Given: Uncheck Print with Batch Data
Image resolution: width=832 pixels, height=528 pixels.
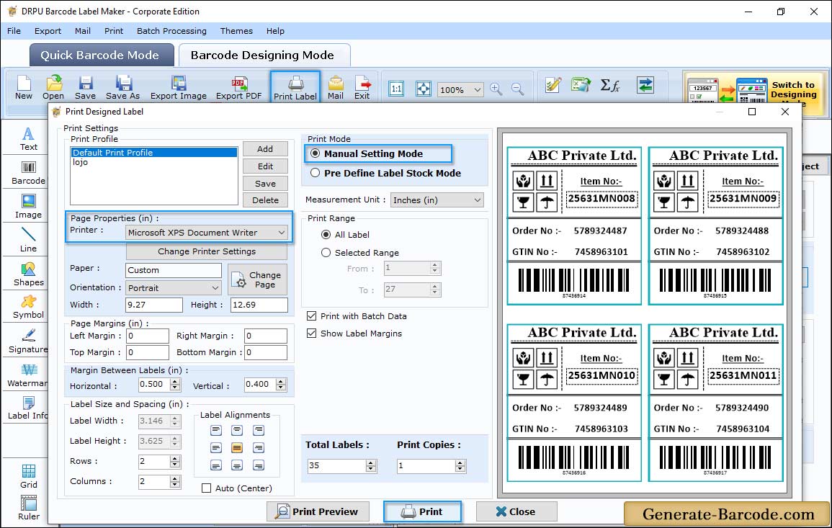Looking at the screenshot, I should tap(311, 316).
